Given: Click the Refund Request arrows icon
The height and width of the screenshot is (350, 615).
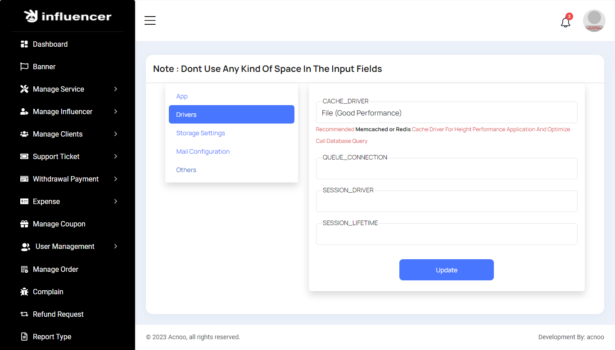Looking at the screenshot, I should [24, 314].
